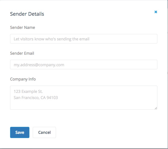Click the "Let visitors know" placeholder text
This screenshot has height=149, width=168.
pyautogui.click(x=52, y=39)
